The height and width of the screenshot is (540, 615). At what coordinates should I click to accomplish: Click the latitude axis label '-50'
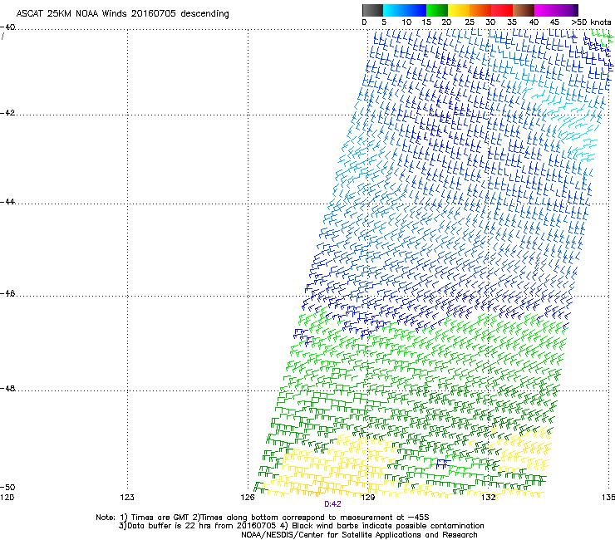[7, 488]
